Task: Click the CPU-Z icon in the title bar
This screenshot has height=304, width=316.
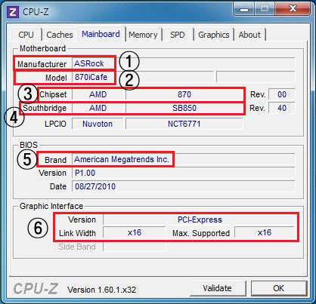Action: (13, 11)
